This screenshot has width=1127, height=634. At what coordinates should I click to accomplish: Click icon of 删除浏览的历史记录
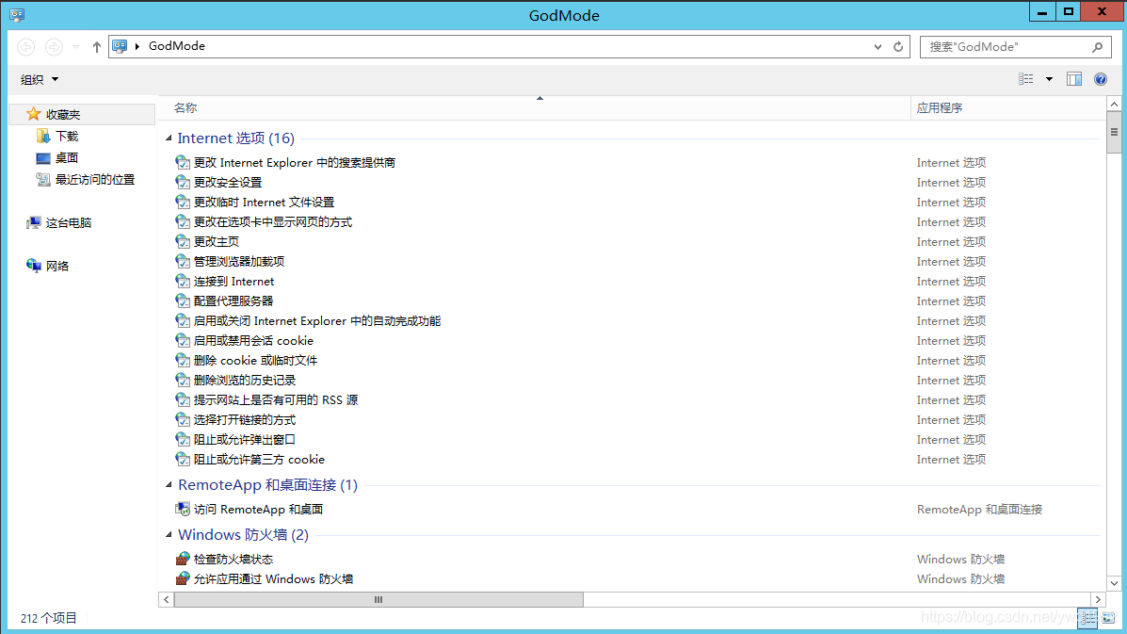[x=183, y=381]
